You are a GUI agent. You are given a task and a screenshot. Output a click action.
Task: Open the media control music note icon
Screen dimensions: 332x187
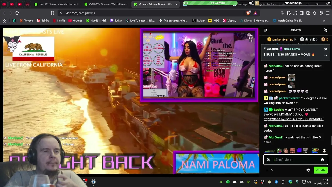pos(295,13)
